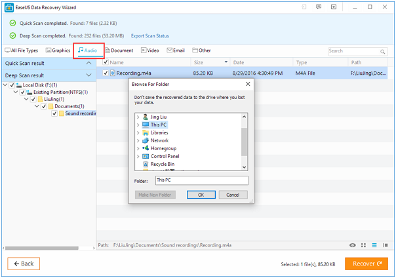396x278 pixels.
Task: Open the feedback chat icon in title bar
Action: click(x=319, y=7)
